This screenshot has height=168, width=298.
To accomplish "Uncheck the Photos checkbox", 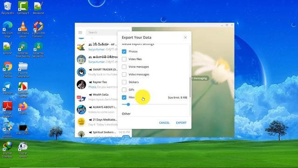I will [124, 51].
